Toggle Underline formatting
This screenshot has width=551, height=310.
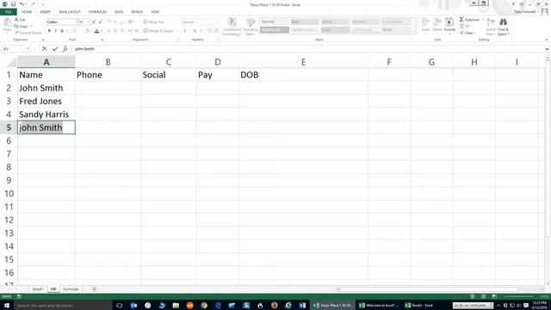pos(62,31)
